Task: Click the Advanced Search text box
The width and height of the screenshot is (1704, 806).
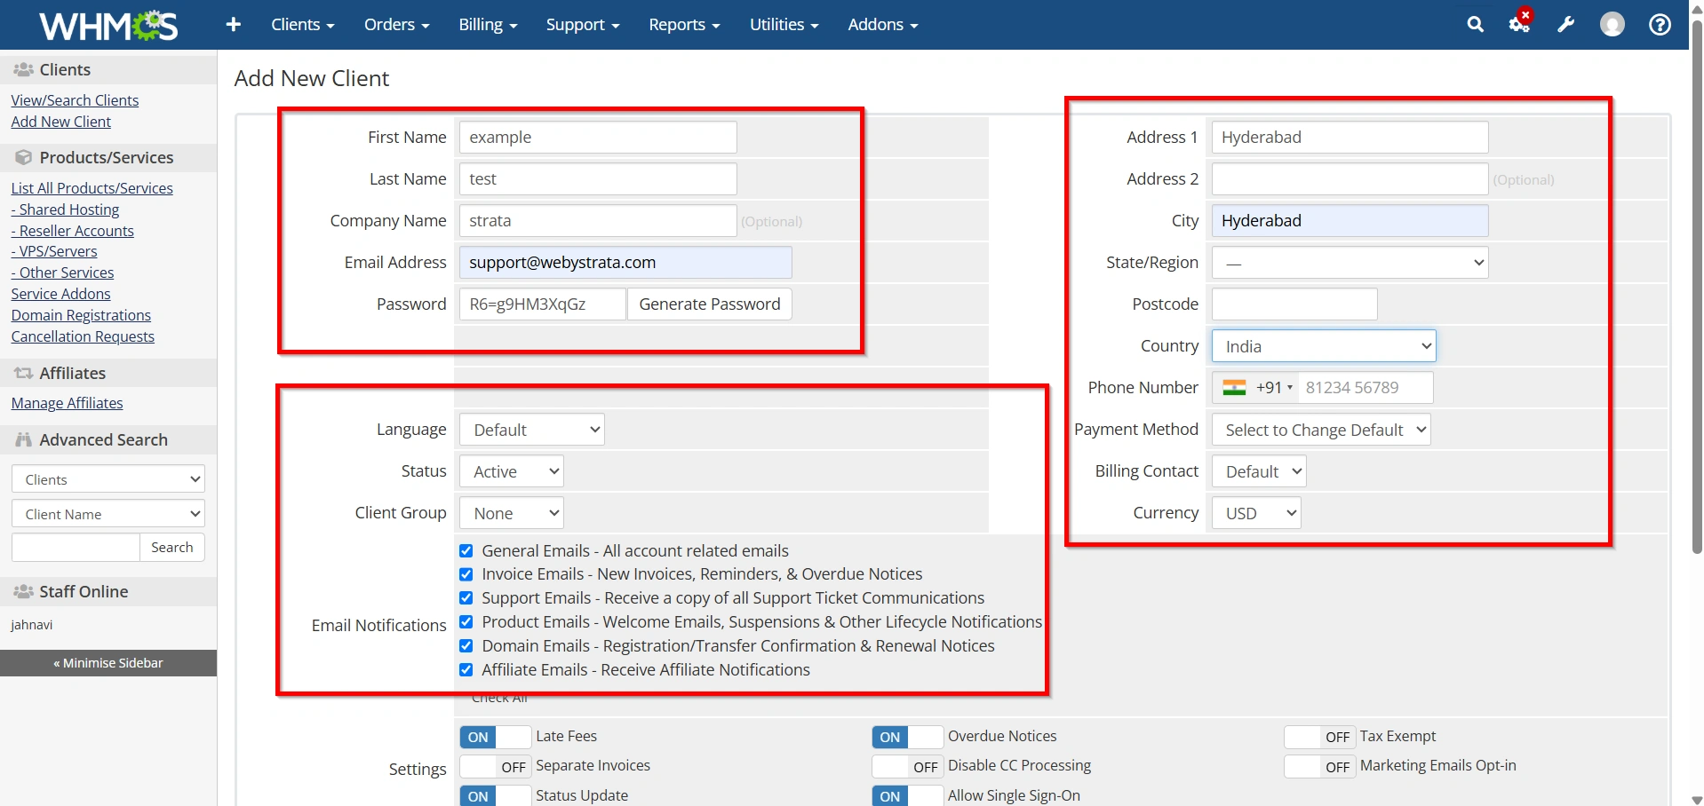Action: (76, 548)
